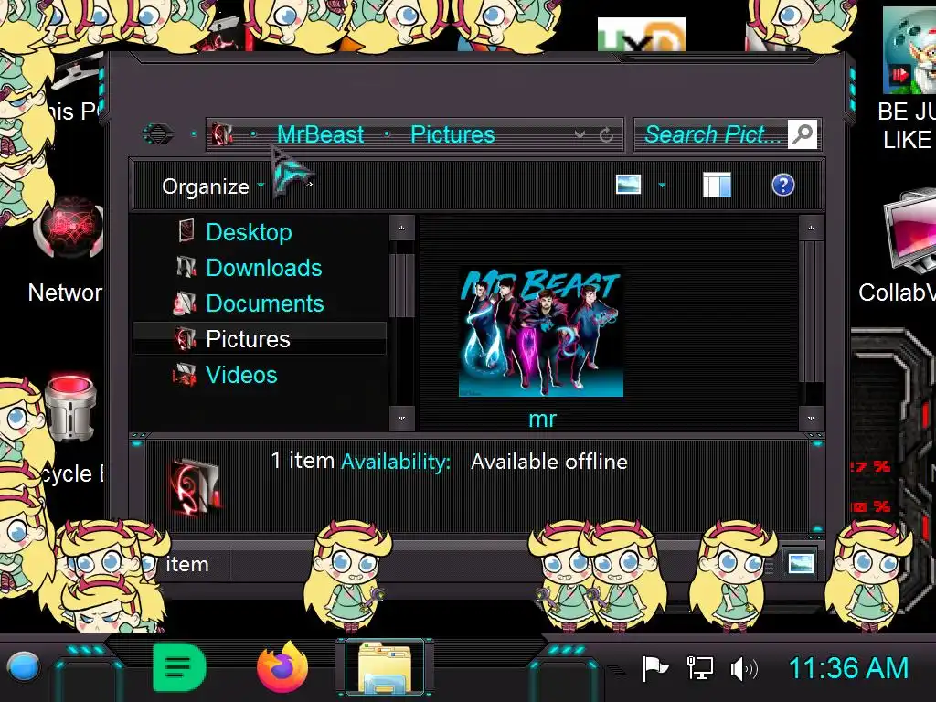Image resolution: width=936 pixels, height=702 pixels.
Task: Click the back navigation hexagon button
Action: [158, 133]
